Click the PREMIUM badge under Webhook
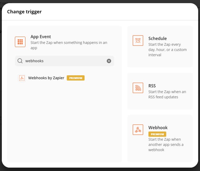The width and height of the screenshot is (200, 171). click(157, 134)
